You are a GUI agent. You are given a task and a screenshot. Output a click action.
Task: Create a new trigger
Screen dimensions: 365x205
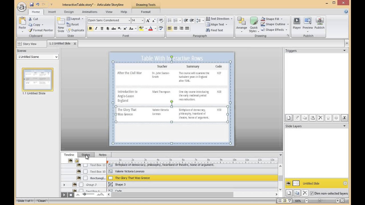click(289, 118)
